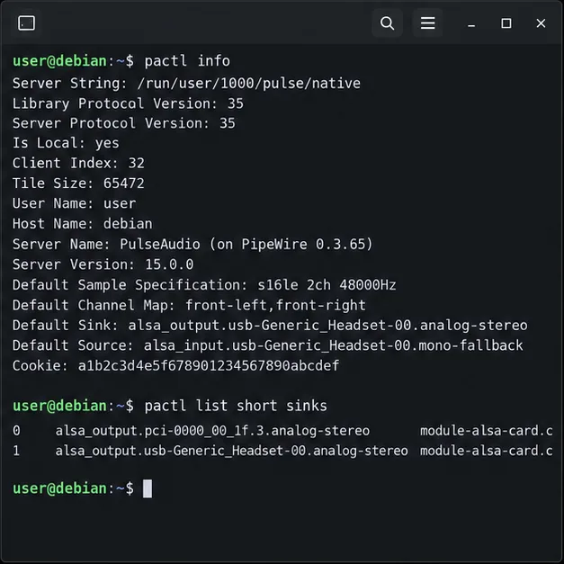The width and height of the screenshot is (564, 564).
Task: Open the hamburger menu button
Action: pyautogui.click(x=427, y=23)
